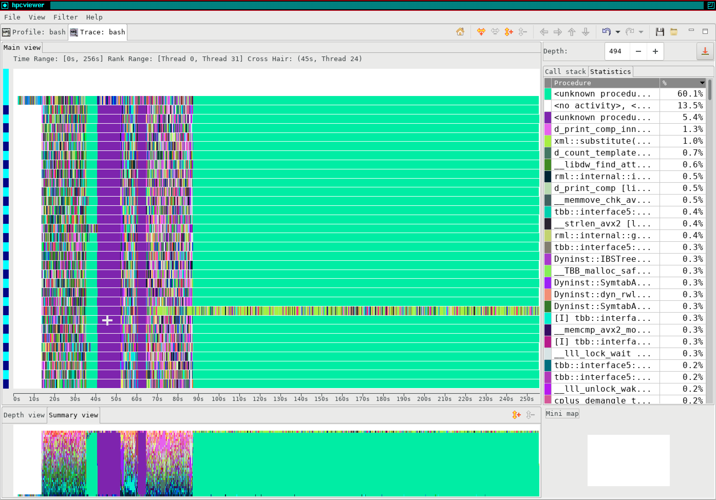716x500 pixels.
Task: Click the Summary view vertical zoom-in icon
Action: (x=516, y=415)
